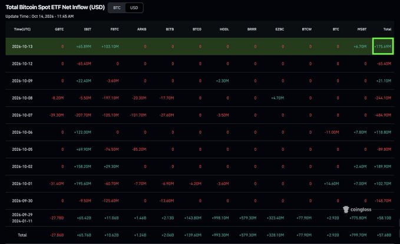Select the USD unit toggle

pyautogui.click(x=134, y=8)
